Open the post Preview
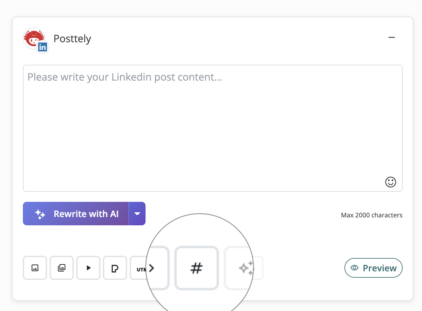Screen dimensions: 422x311 click(373, 268)
